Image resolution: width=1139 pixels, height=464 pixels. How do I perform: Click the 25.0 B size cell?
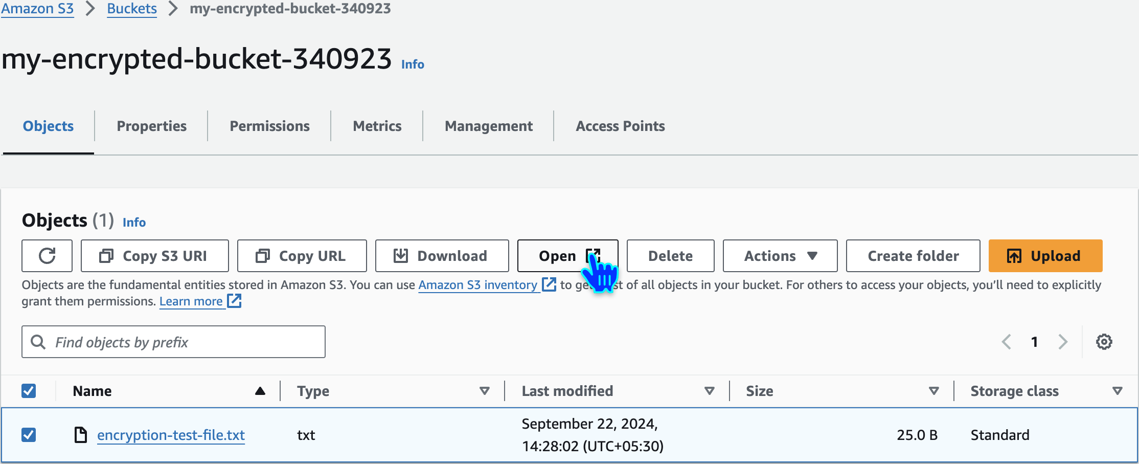pos(917,435)
